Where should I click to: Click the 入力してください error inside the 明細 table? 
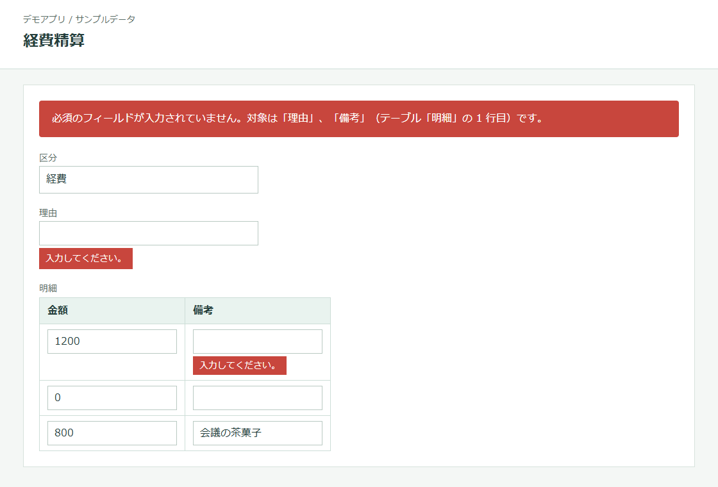[x=240, y=365]
